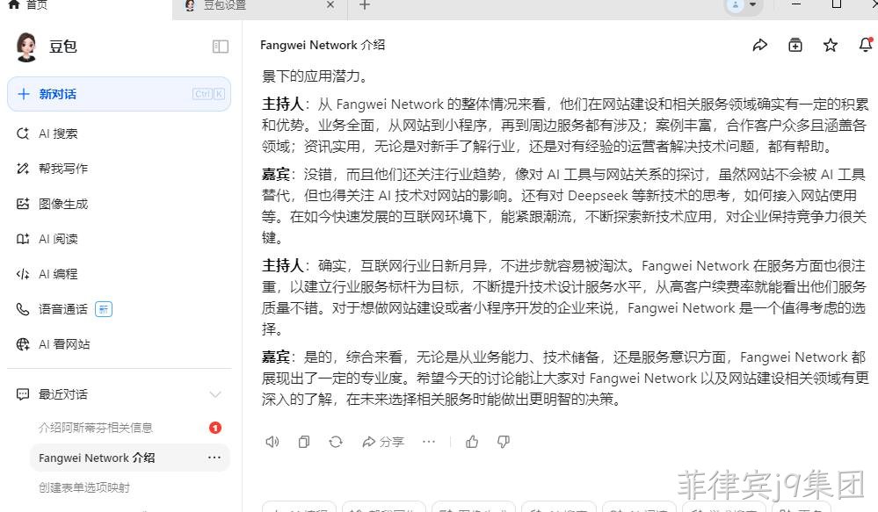Open more actions ellipsis under response

coord(429,442)
